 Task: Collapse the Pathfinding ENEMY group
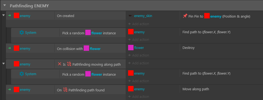pos(5,5)
